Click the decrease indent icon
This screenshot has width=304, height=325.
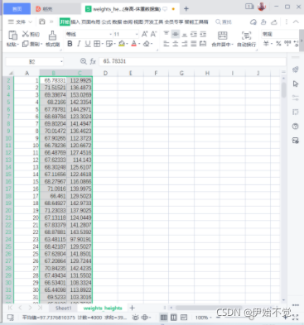click(x=194, y=34)
